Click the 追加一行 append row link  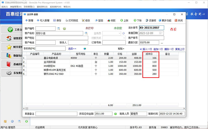pos(158,49)
